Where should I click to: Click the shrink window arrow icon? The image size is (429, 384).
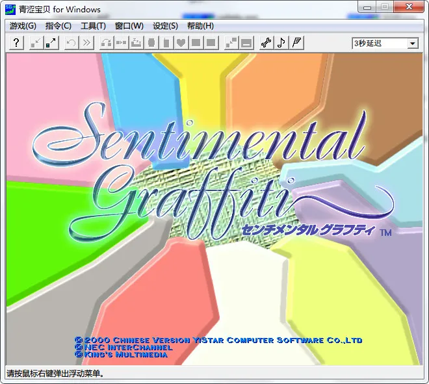36,43
